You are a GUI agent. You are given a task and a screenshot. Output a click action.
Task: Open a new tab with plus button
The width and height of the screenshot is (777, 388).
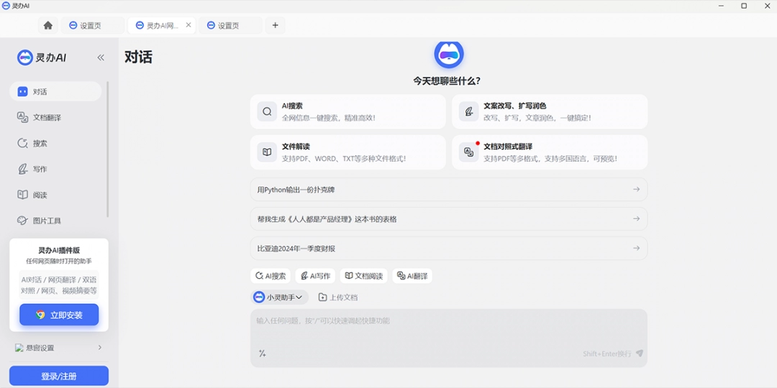(275, 25)
